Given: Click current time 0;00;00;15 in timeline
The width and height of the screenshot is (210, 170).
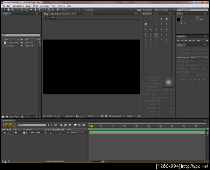Looking at the screenshot, I should pos(9,124).
